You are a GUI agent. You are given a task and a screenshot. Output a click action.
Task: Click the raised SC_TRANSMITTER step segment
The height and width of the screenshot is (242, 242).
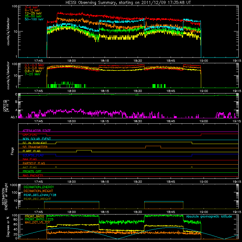(153, 146)
